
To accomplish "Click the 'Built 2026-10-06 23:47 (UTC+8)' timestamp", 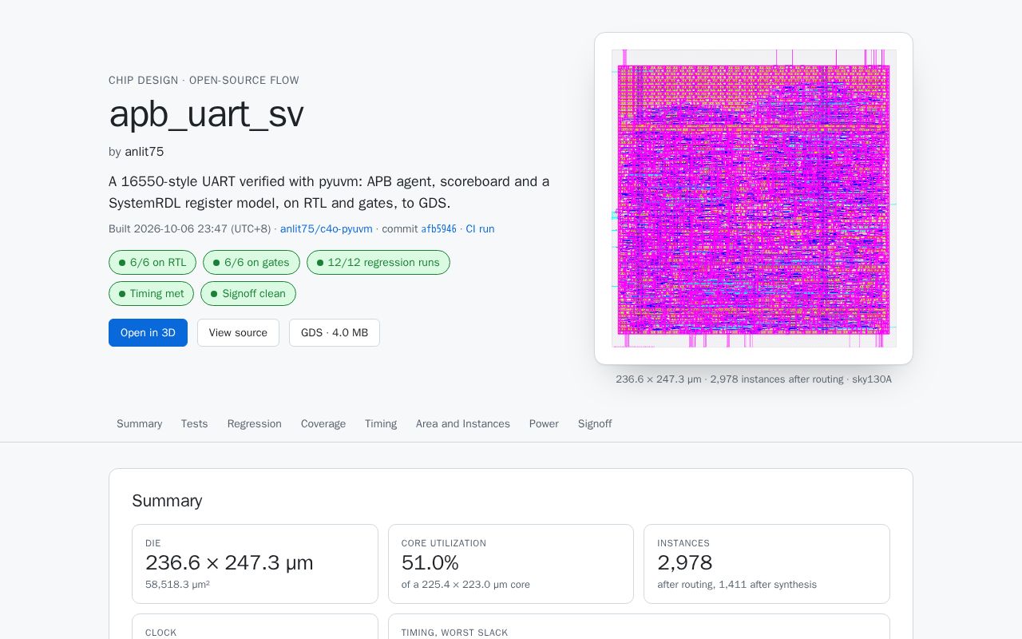I will (x=189, y=228).
